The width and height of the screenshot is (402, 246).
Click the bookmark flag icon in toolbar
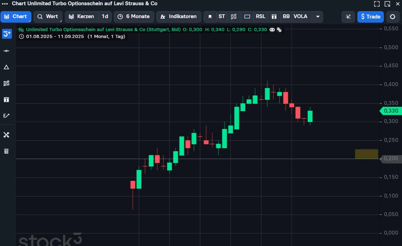pos(210,17)
